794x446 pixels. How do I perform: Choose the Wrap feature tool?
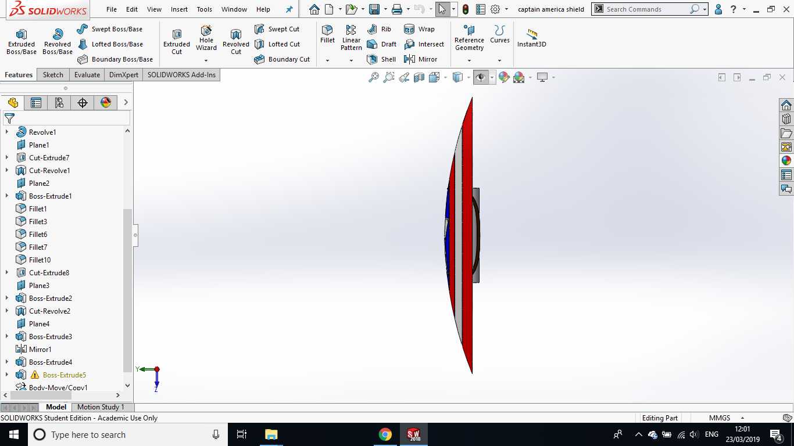tap(419, 29)
